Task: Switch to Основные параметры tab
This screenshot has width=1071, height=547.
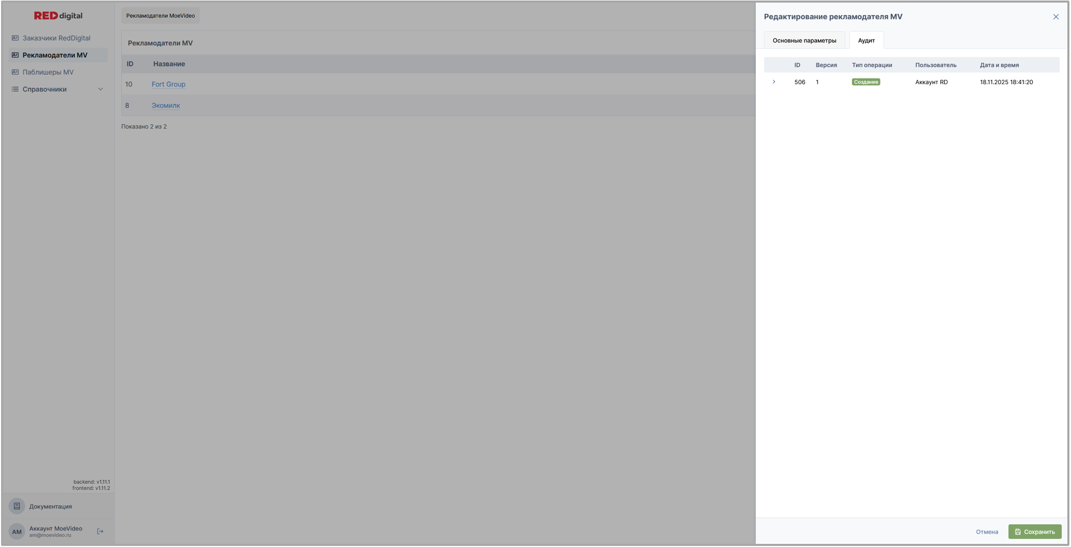Action: pos(804,40)
